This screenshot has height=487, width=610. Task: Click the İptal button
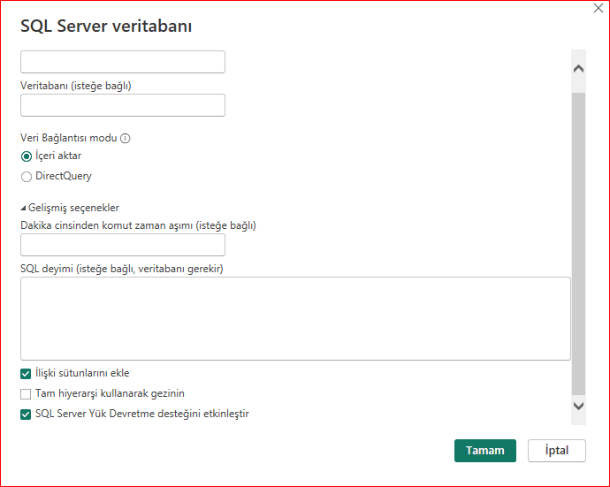point(556,450)
